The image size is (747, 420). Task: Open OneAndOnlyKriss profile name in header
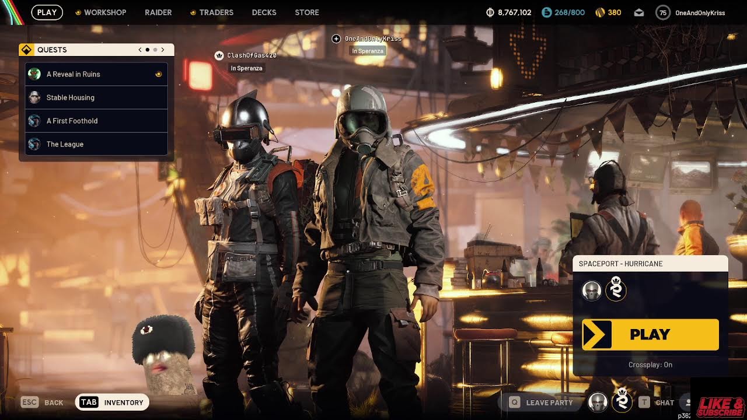700,12
